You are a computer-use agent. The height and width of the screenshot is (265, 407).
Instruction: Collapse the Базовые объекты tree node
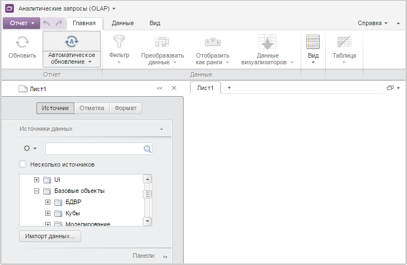tap(37, 191)
